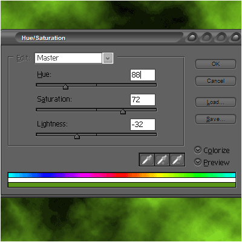Click the Load... button
Screen dimensions: 242x242
pos(215,102)
